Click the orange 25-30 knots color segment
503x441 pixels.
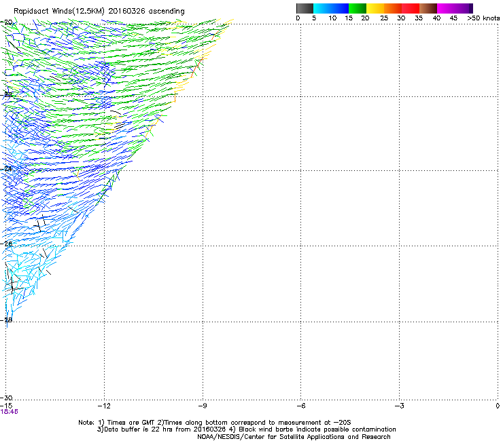393,8
